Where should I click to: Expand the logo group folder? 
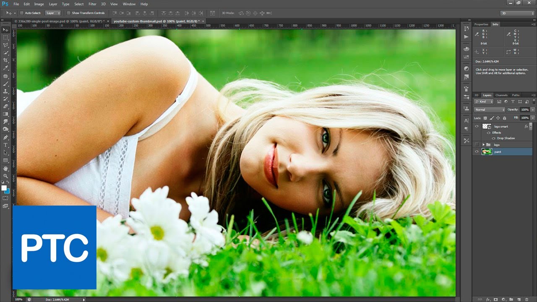483,145
